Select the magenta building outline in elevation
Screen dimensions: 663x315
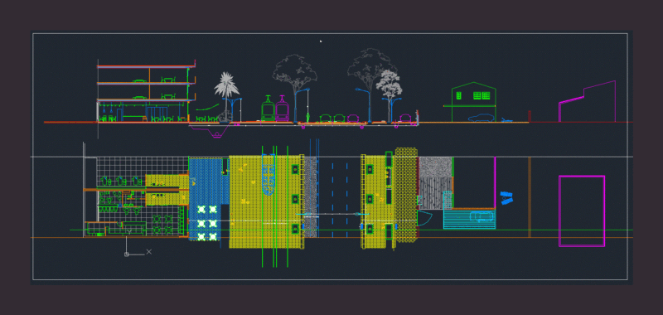coord(587,101)
